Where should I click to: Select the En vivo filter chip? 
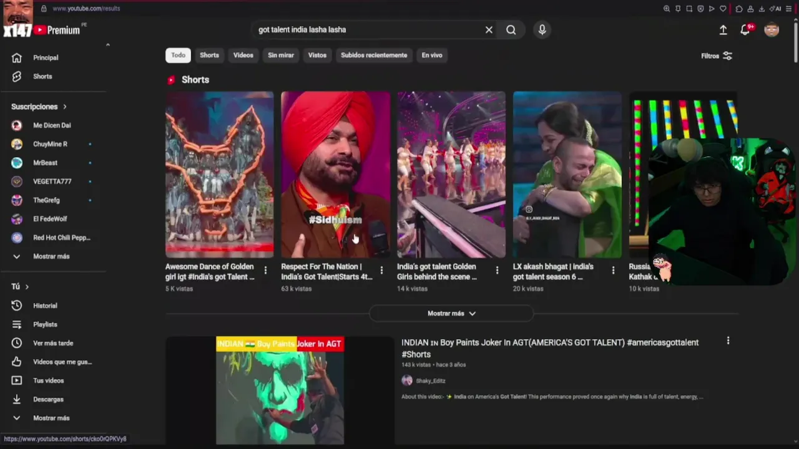432,55
